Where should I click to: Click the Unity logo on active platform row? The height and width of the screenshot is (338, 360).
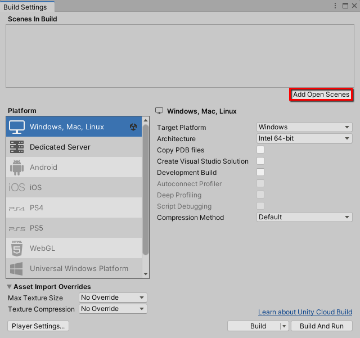133,127
